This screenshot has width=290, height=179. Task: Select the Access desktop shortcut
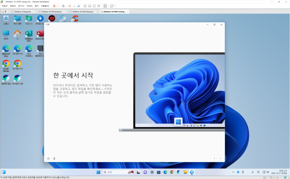40,35
